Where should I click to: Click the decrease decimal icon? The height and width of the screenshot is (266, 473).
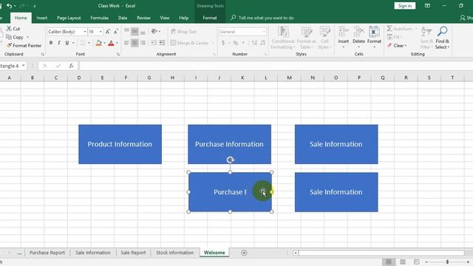point(262,43)
